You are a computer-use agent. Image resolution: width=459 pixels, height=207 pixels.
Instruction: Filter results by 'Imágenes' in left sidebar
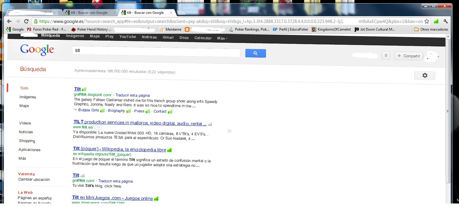[x=28, y=97]
